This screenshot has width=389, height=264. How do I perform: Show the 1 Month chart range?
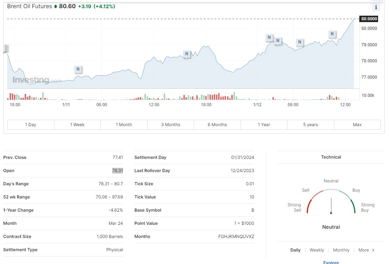124,125
